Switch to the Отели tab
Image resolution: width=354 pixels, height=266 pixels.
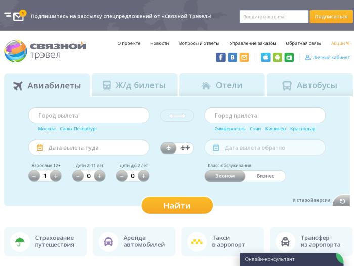click(x=222, y=85)
